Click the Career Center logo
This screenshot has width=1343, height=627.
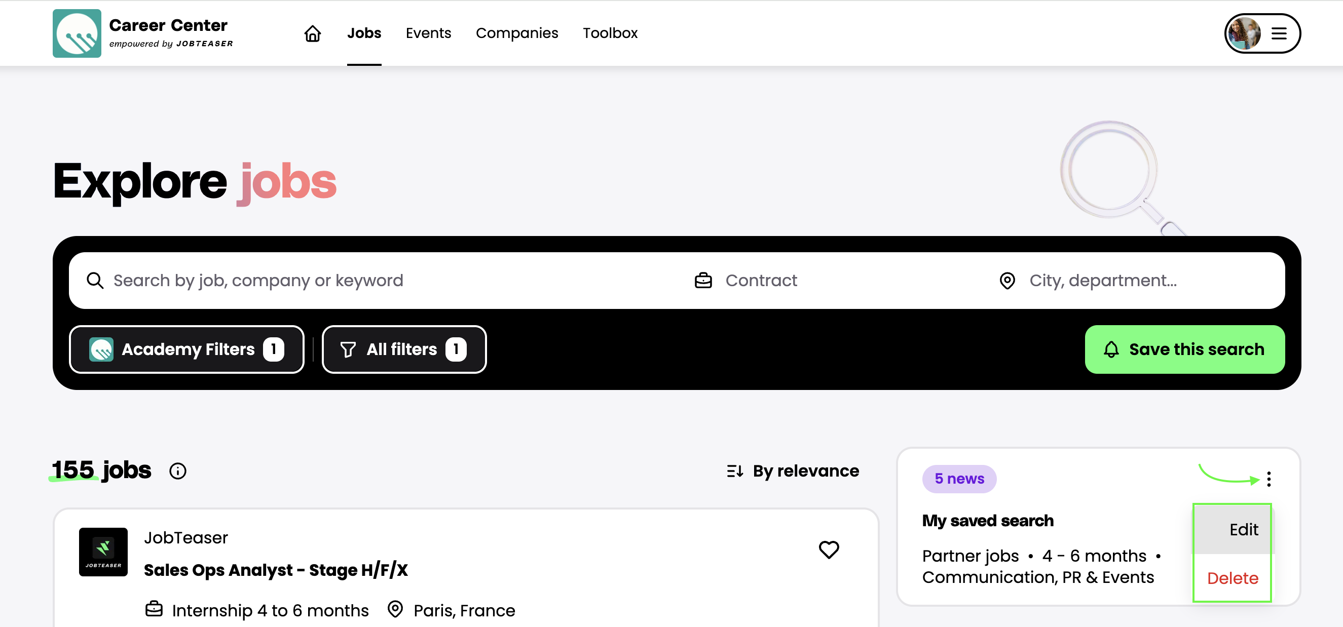pos(77,33)
